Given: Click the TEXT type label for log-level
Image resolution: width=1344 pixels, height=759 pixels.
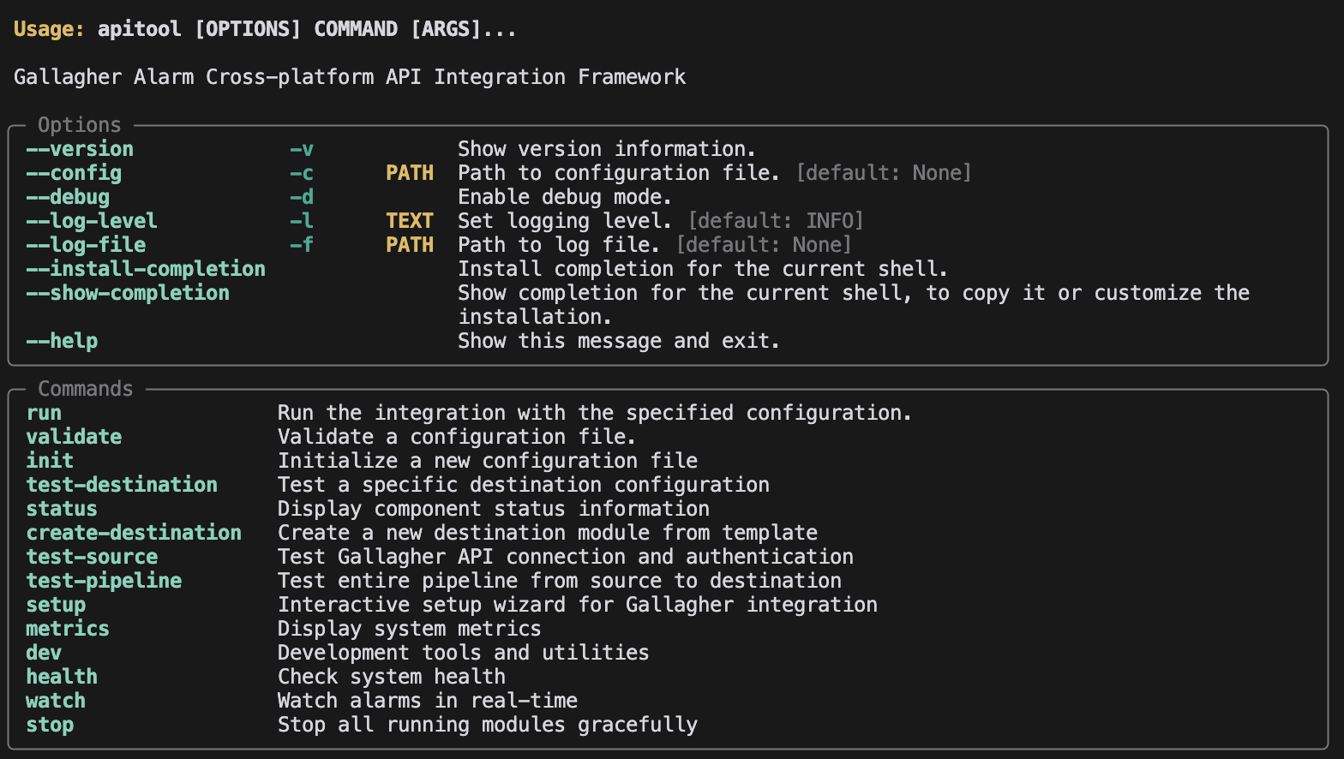Looking at the screenshot, I should [x=410, y=221].
